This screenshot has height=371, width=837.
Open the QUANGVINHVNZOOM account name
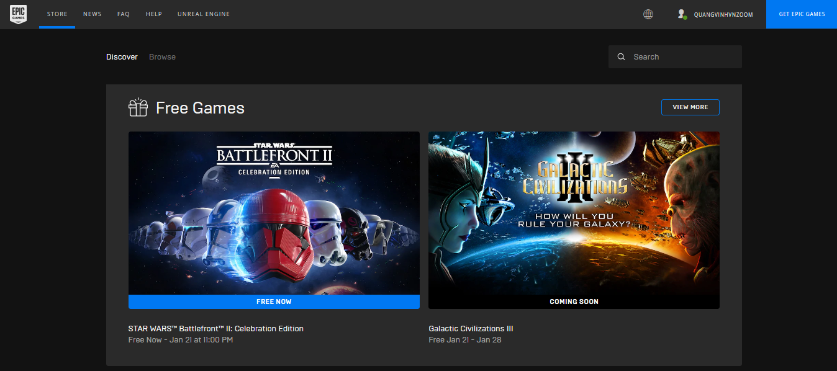[723, 14]
